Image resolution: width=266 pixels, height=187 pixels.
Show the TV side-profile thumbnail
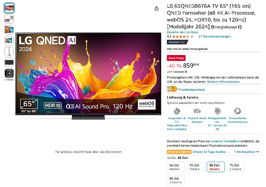point(9,52)
